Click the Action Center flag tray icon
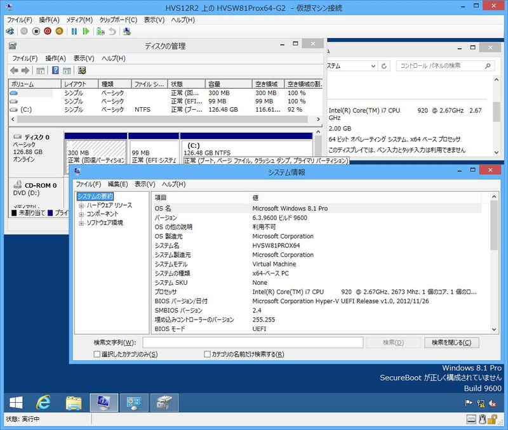The image size is (508, 430). pos(469,403)
